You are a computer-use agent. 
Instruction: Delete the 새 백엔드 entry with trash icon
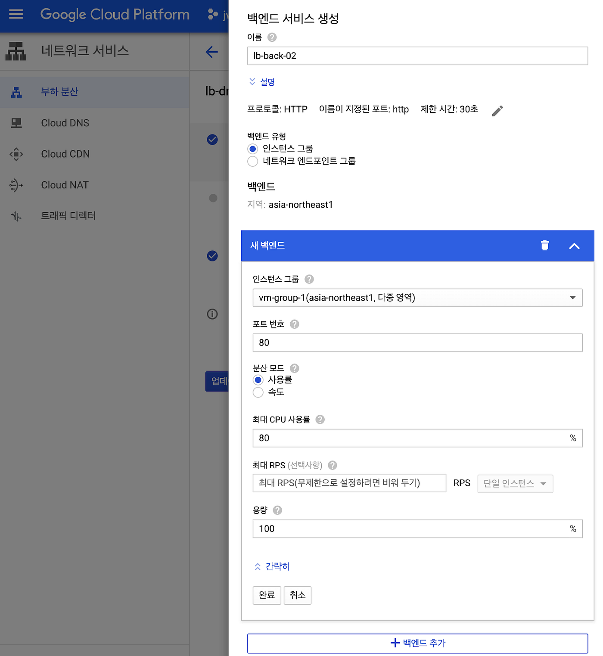point(544,246)
